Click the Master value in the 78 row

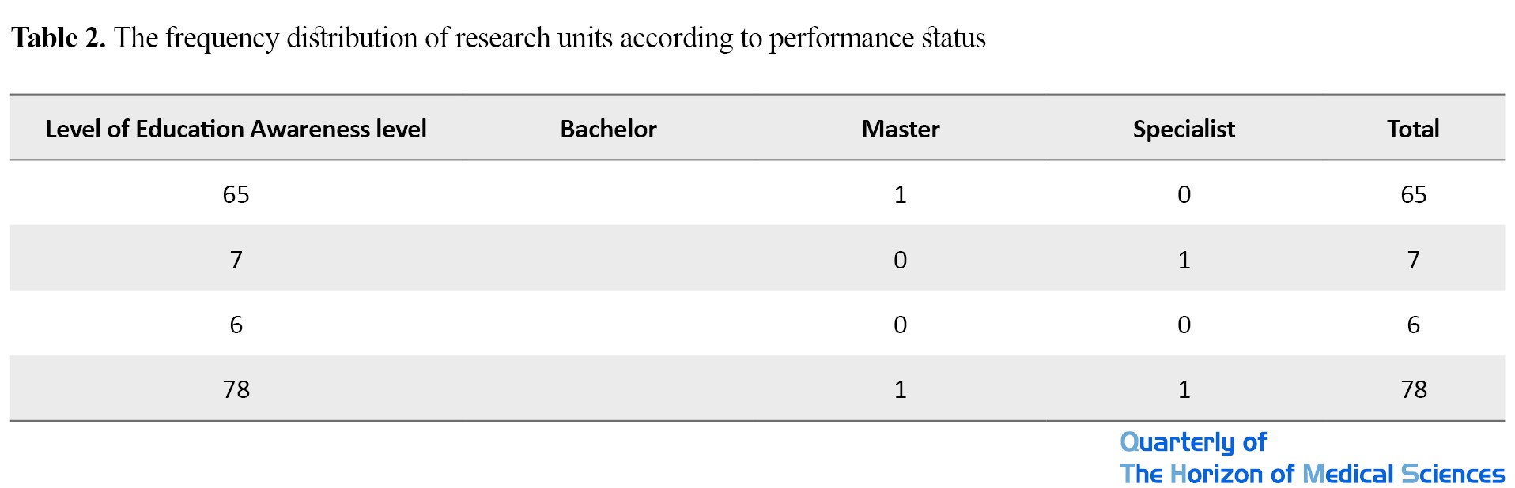pyautogui.click(x=900, y=389)
